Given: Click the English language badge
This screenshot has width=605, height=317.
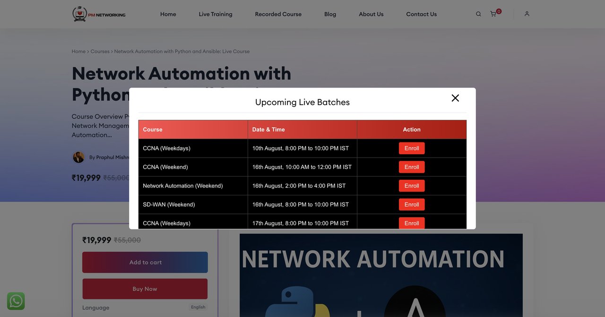Looking at the screenshot, I should (x=198, y=307).
